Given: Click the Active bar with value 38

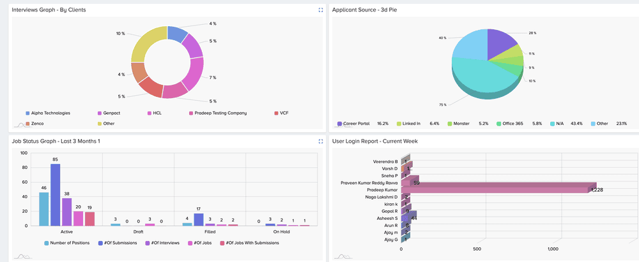Looking at the screenshot, I should (67, 212).
